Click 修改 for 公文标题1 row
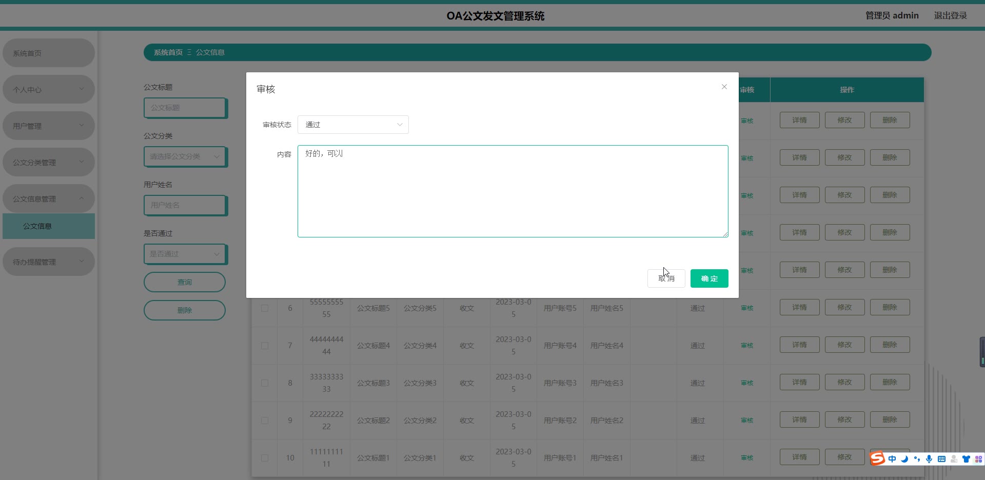Screen dimensions: 985x480 pos(844,457)
